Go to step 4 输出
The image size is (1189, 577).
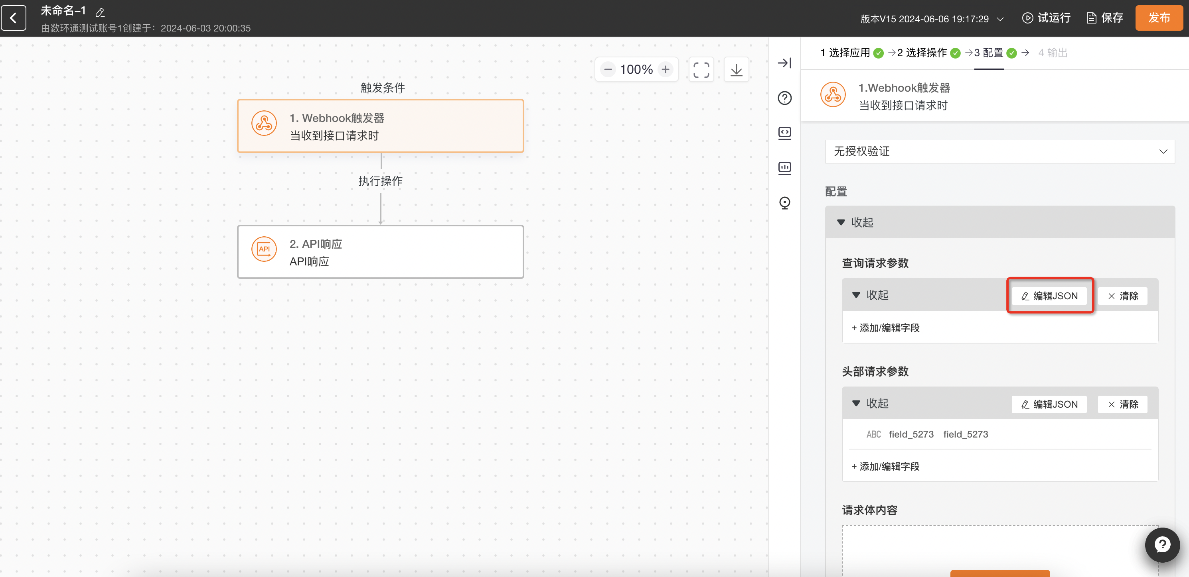1053,53
